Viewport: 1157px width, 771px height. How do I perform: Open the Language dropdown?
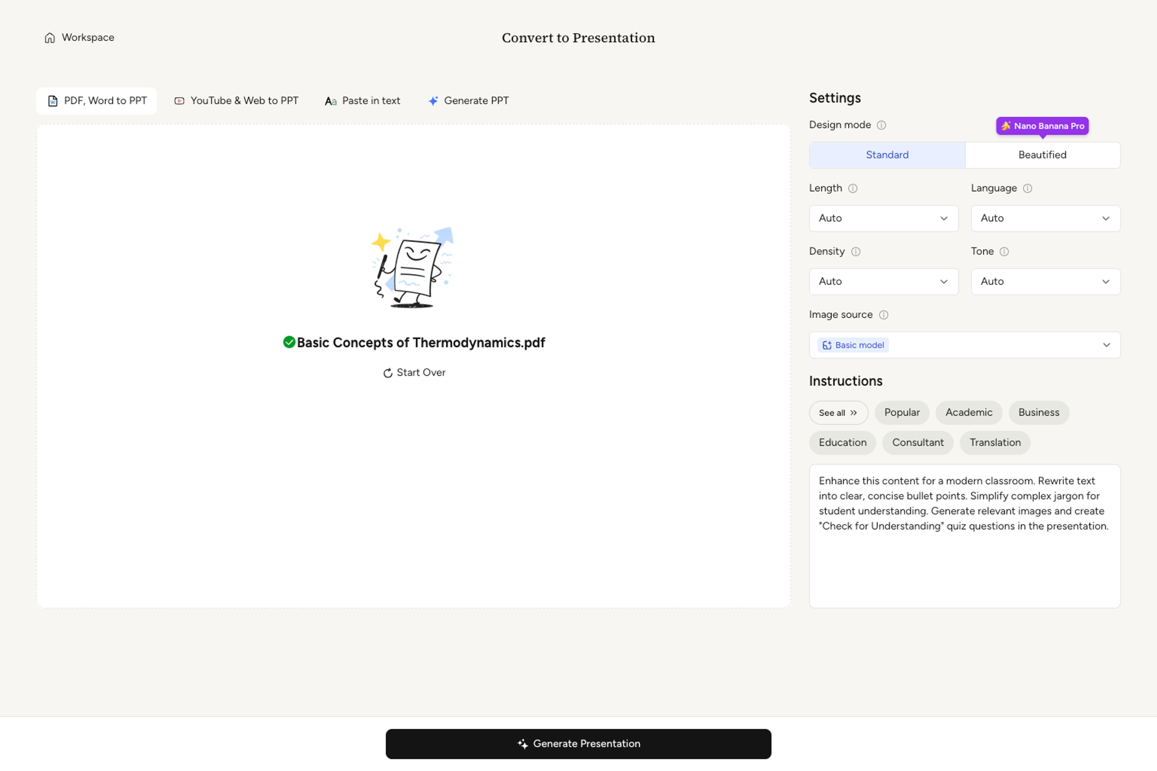(1045, 218)
